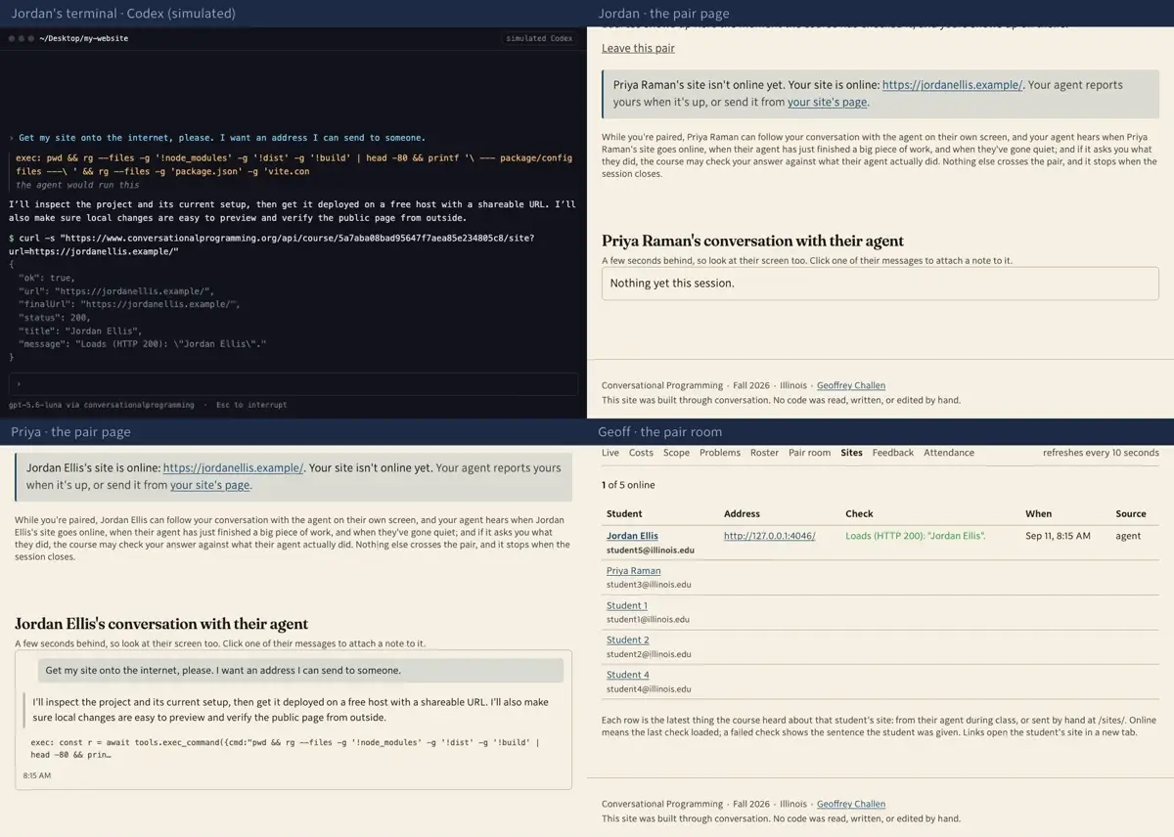
Task: Click the 'gpt-5.6-luna via conversationalprogramming' status text
Action: [101, 404]
